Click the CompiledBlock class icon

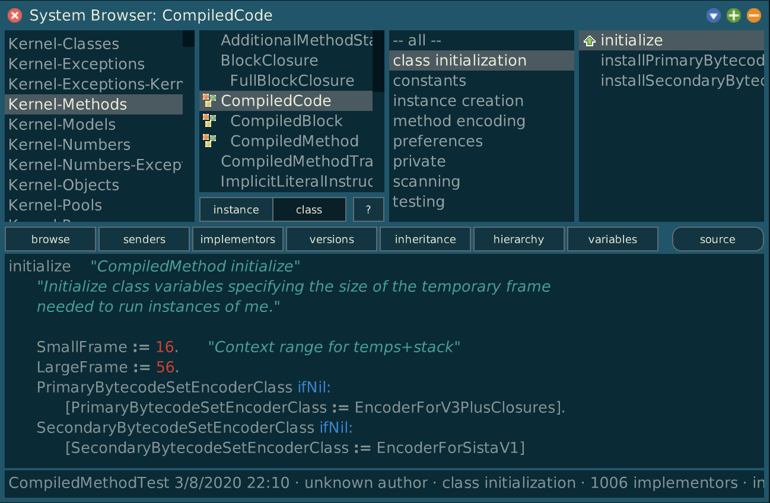tap(209, 120)
